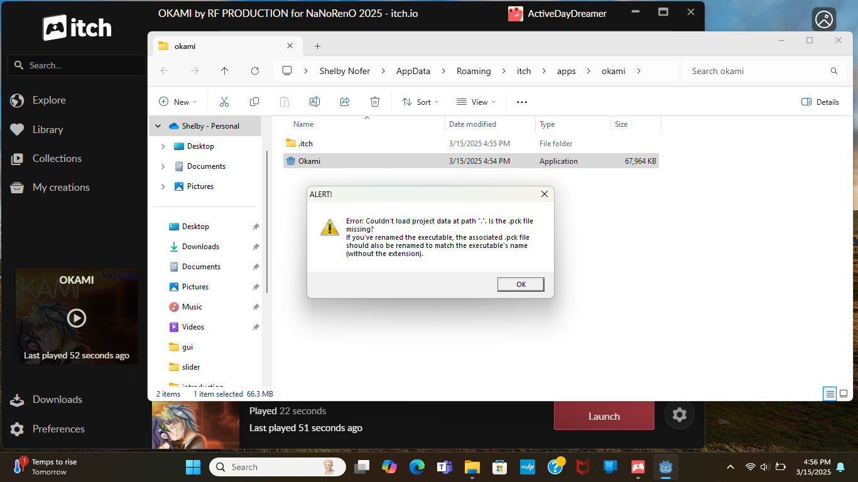This screenshot has height=482, width=858.
Task: Collapse the Shelby - Personal node
Action: click(x=158, y=126)
